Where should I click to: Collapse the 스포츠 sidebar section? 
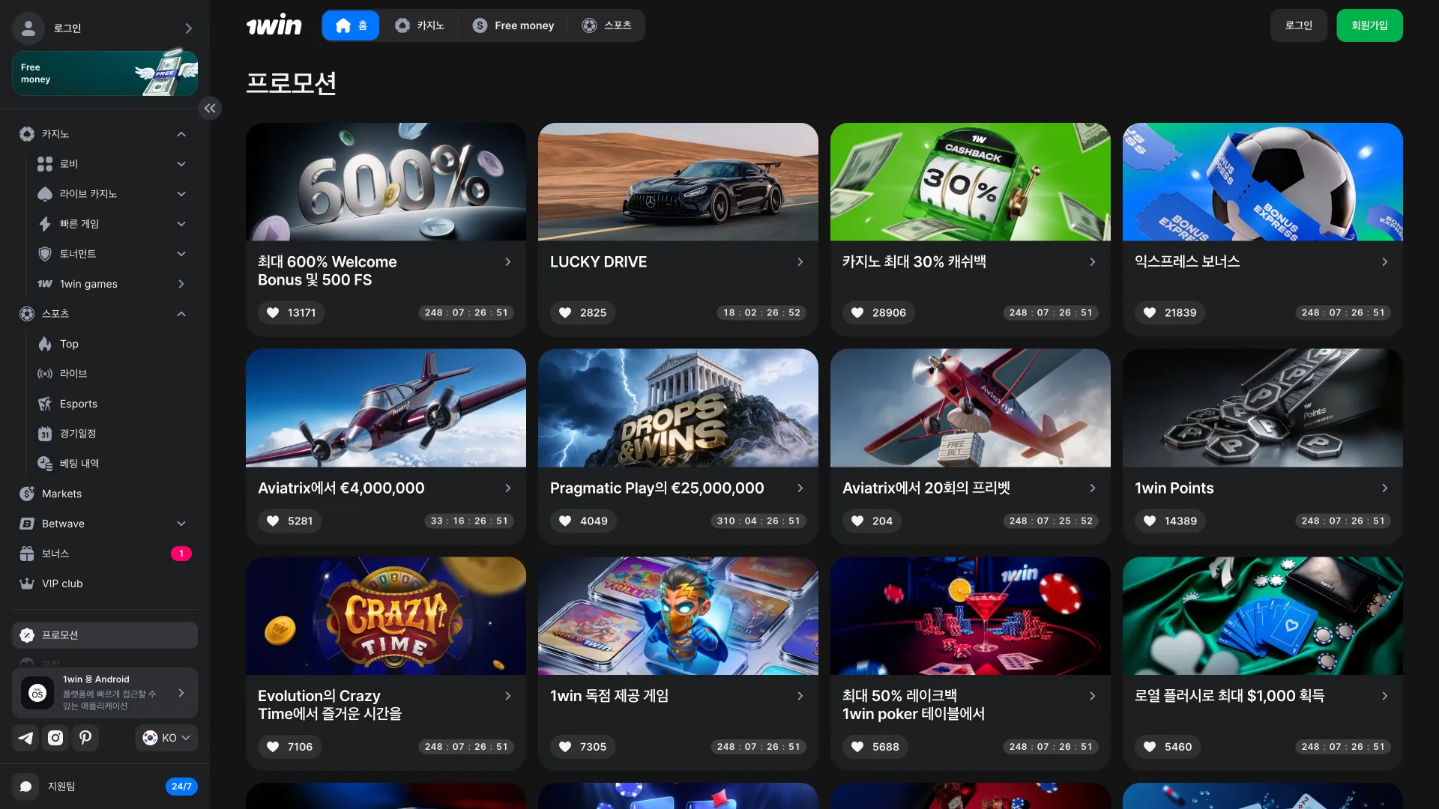click(181, 314)
